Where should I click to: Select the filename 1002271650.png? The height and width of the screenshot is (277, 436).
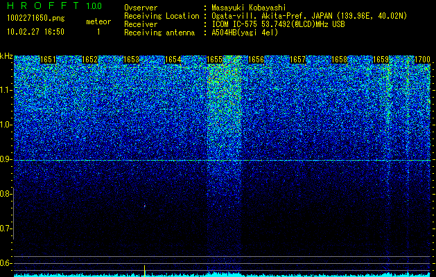(36, 19)
